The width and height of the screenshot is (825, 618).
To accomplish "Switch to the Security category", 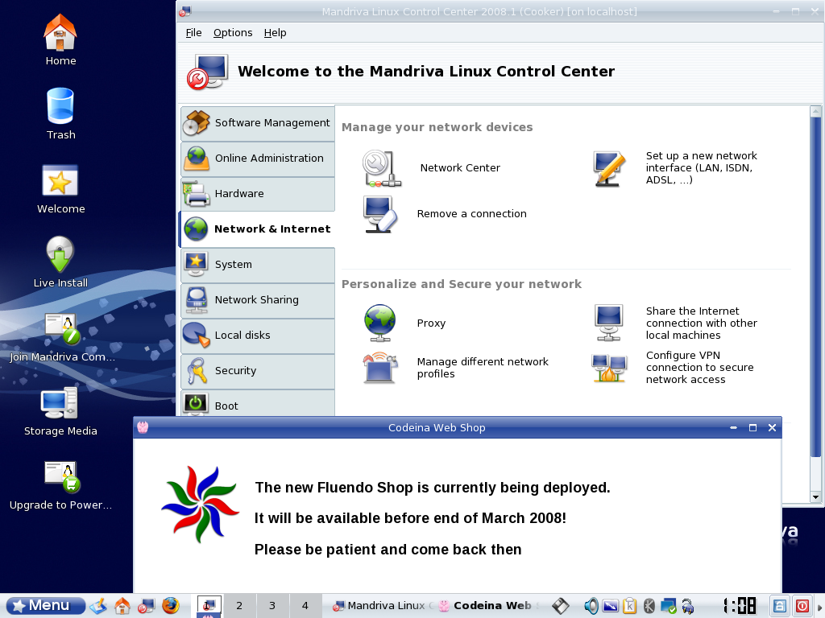I will pyautogui.click(x=257, y=371).
